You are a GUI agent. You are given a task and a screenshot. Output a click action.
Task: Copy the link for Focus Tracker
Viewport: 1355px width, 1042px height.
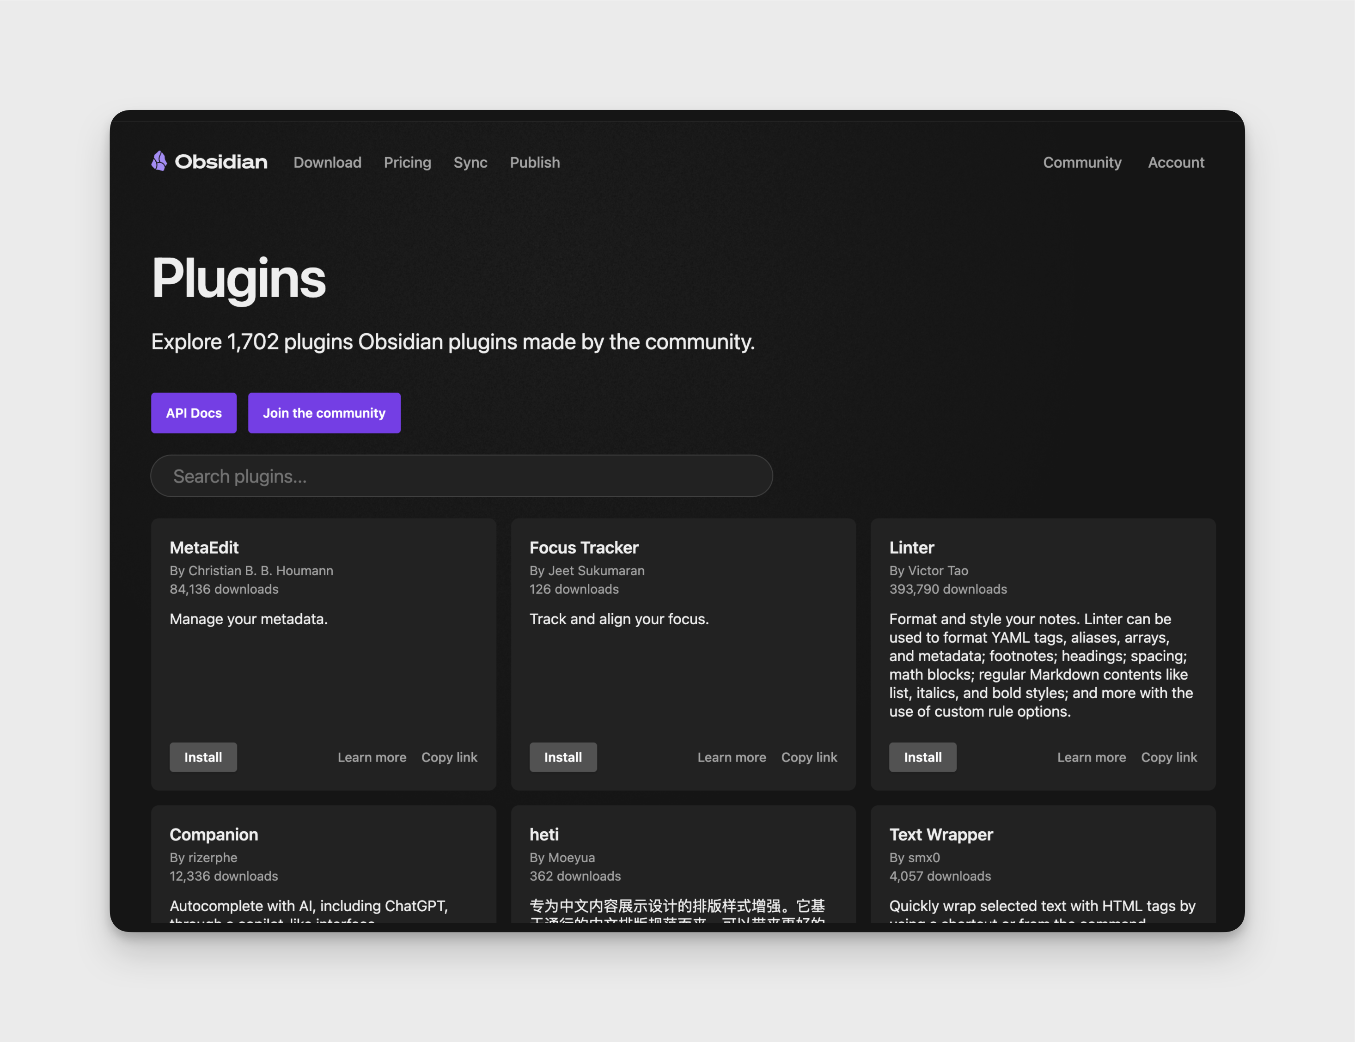point(809,757)
